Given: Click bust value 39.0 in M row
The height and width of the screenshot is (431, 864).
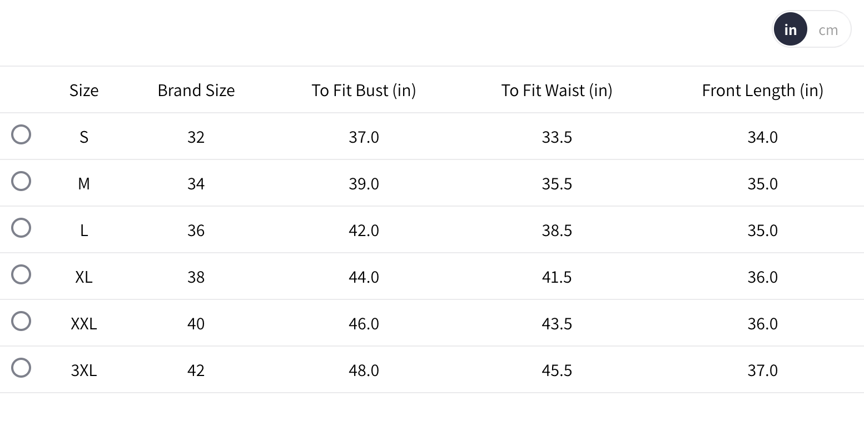Looking at the screenshot, I should tap(364, 183).
